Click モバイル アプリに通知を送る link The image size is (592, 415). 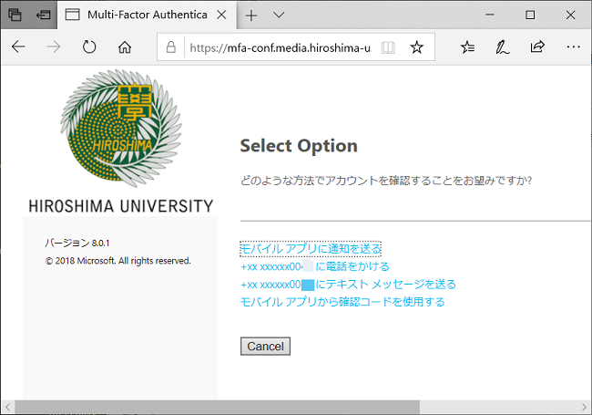point(311,249)
